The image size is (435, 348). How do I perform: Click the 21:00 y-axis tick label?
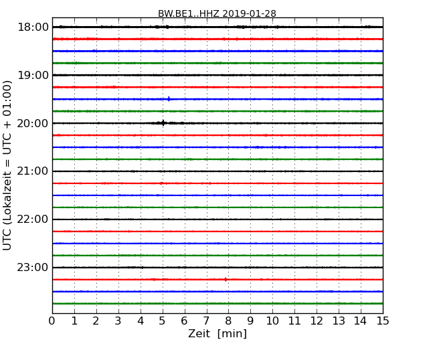tap(33, 171)
